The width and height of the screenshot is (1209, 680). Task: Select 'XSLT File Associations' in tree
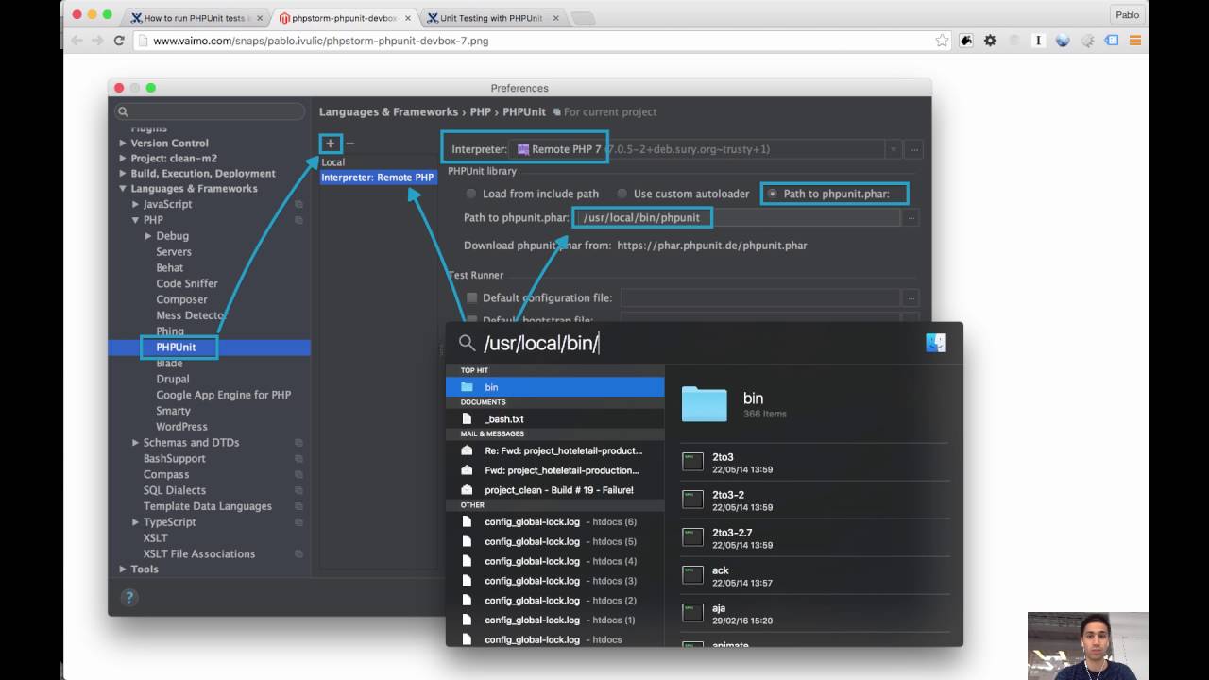pos(199,553)
